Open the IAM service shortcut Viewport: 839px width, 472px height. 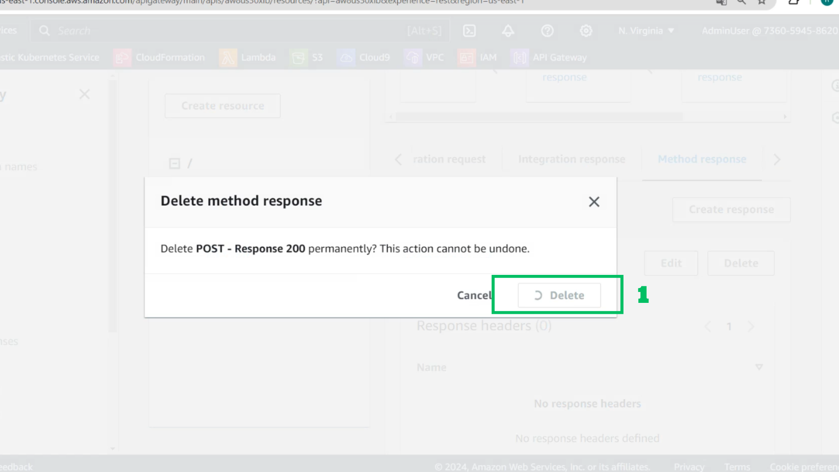(477, 57)
